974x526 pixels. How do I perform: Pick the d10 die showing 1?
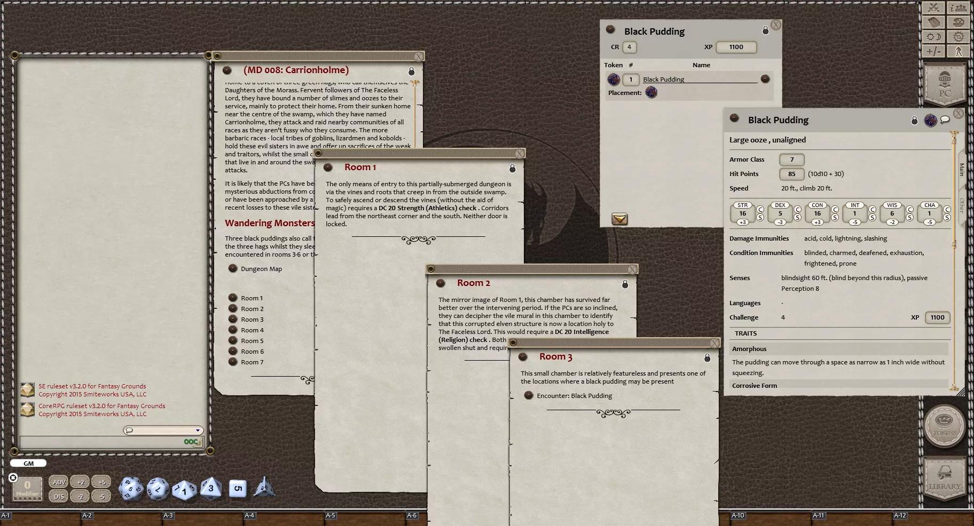pos(184,490)
